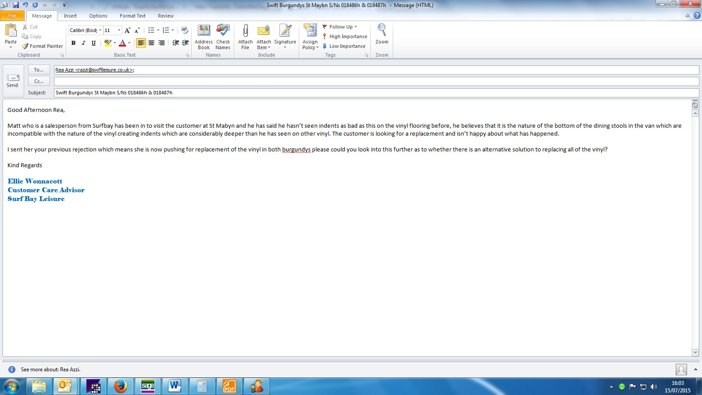The width and height of the screenshot is (702, 395).
Task: Open Calculator from the taskbar
Action: [x=202, y=386]
